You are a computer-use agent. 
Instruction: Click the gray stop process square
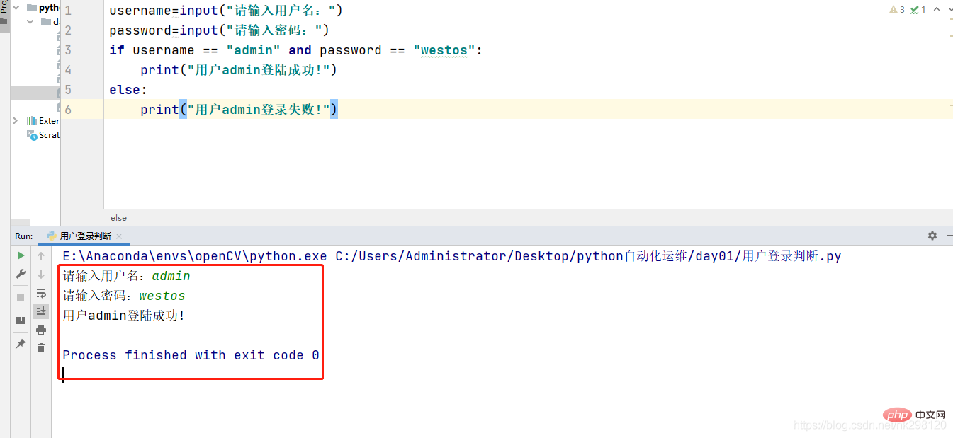click(21, 297)
